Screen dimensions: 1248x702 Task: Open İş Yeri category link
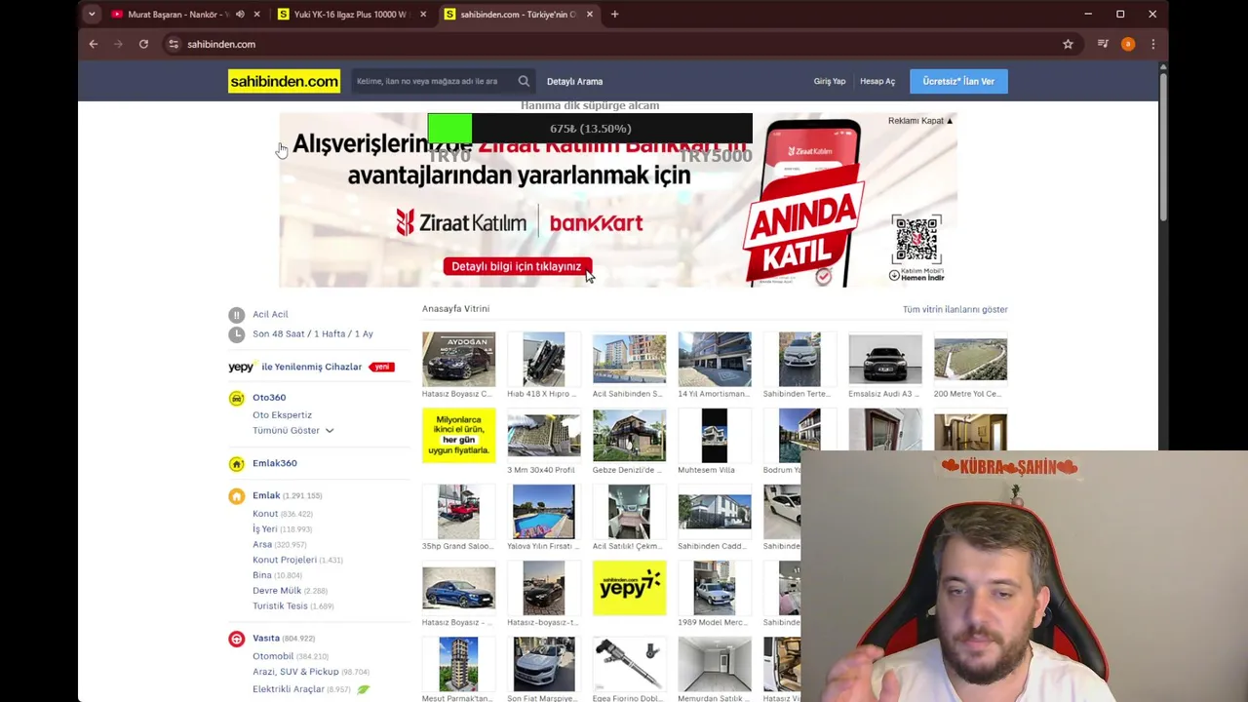tap(265, 529)
